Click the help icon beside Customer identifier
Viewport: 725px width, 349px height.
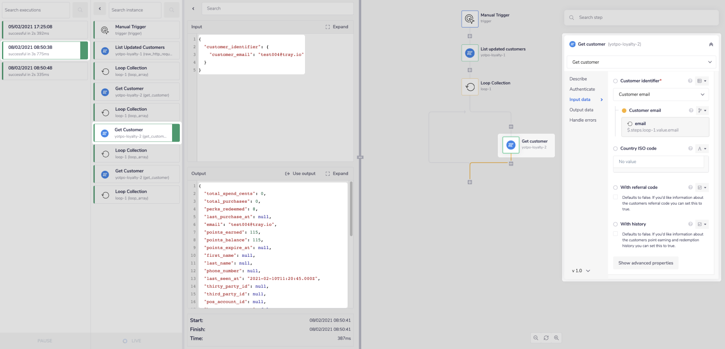point(690,81)
